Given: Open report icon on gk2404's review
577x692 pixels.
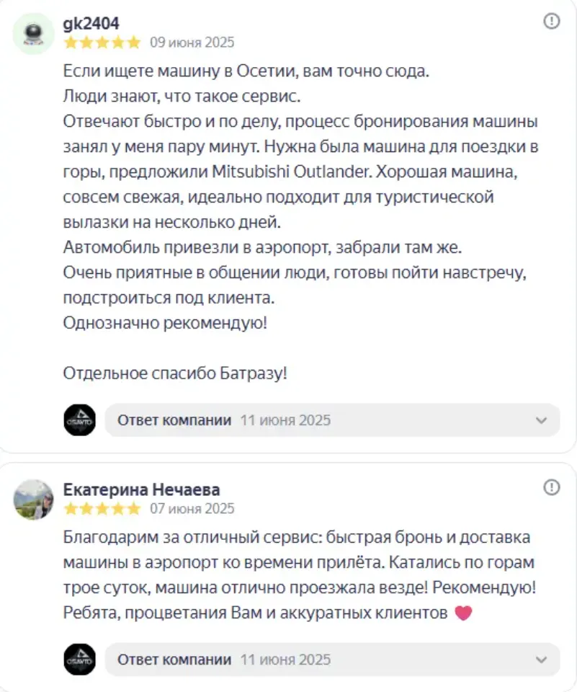Looking at the screenshot, I should [551, 22].
